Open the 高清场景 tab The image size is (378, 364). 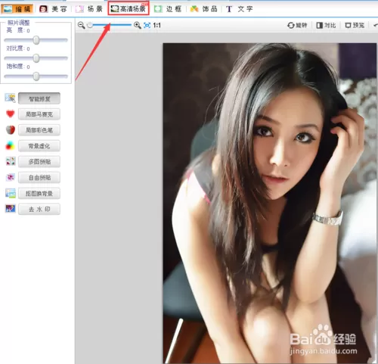[x=129, y=9]
